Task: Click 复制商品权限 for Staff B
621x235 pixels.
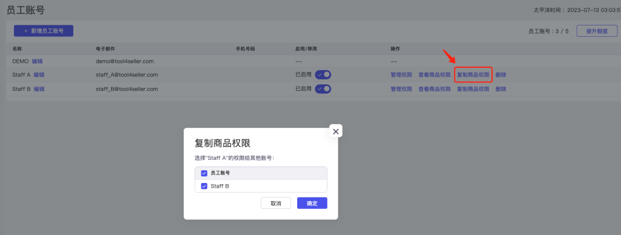Action: click(473, 89)
